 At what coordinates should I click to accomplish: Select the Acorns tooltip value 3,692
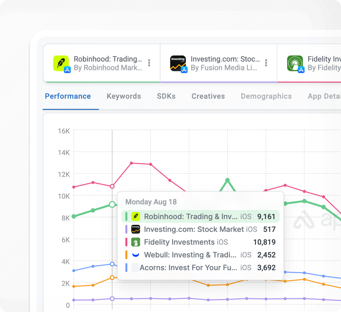[x=266, y=268]
